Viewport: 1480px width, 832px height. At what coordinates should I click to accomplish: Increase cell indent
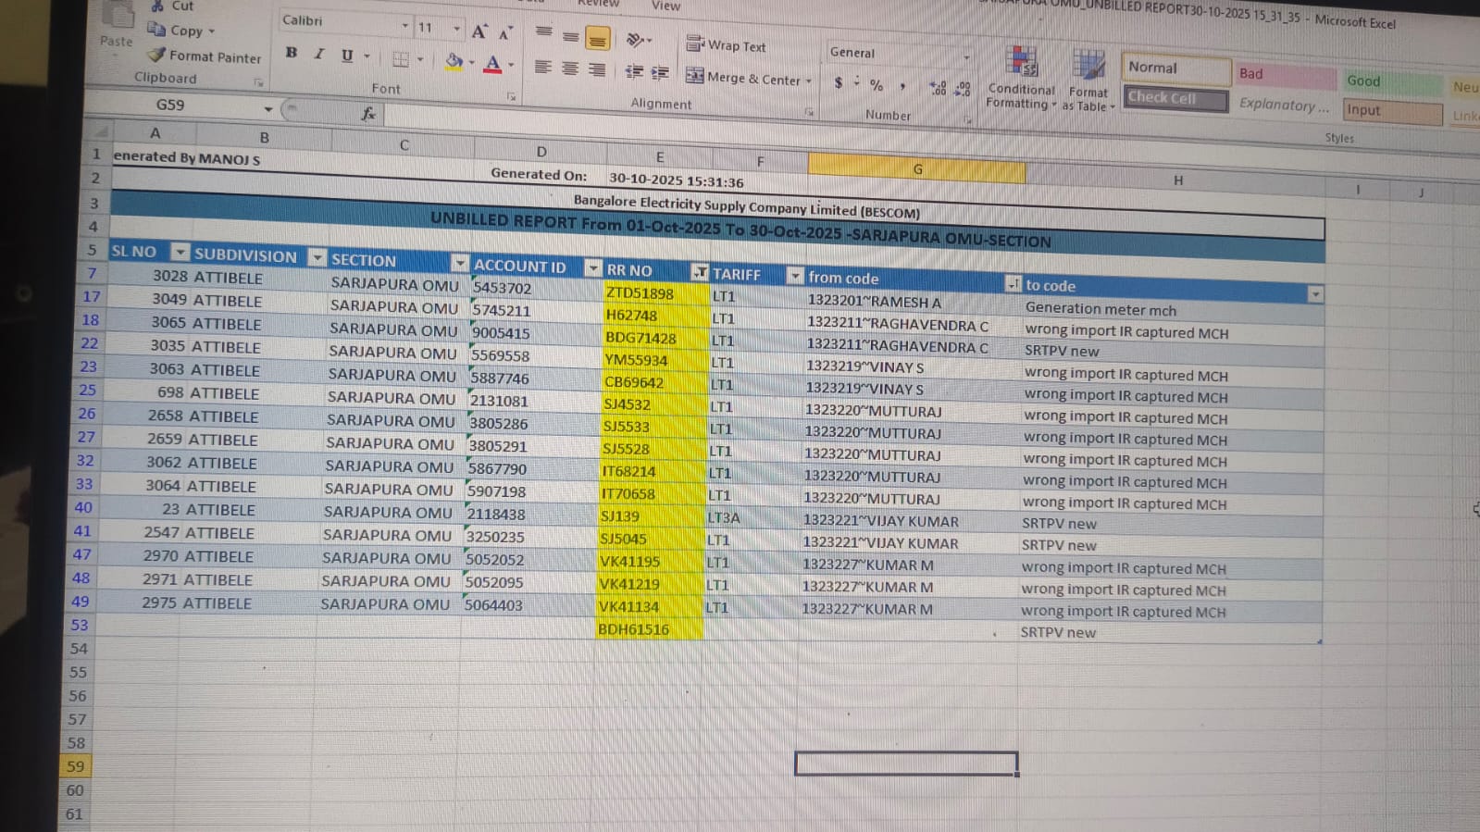[x=660, y=72]
